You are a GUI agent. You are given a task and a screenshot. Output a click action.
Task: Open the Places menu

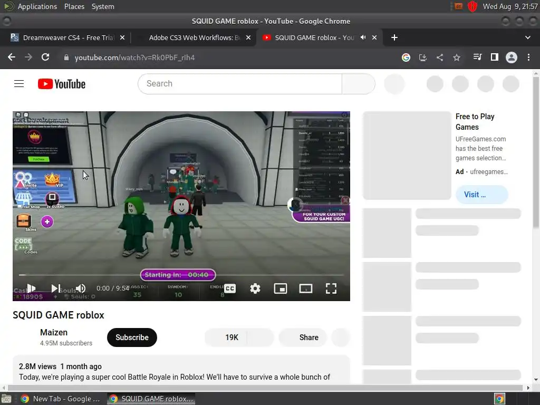(x=74, y=6)
